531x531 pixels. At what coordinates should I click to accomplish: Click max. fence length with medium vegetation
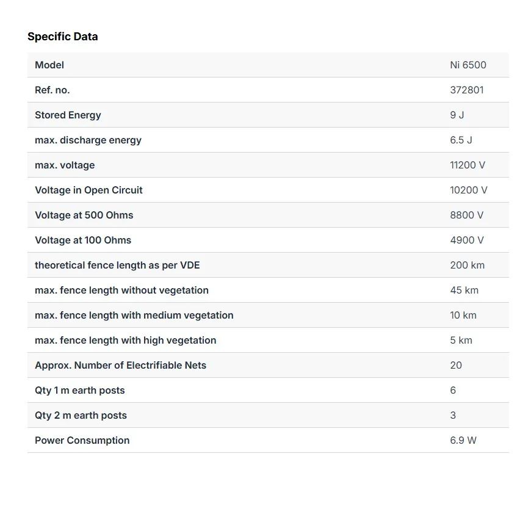pyautogui.click(x=134, y=316)
